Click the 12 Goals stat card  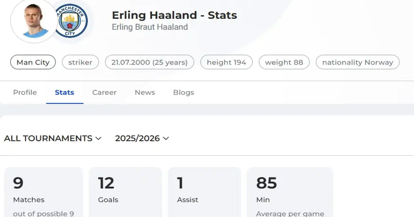125,193
